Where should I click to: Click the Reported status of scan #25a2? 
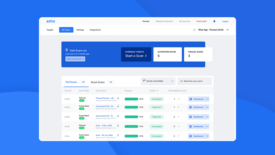(157, 117)
